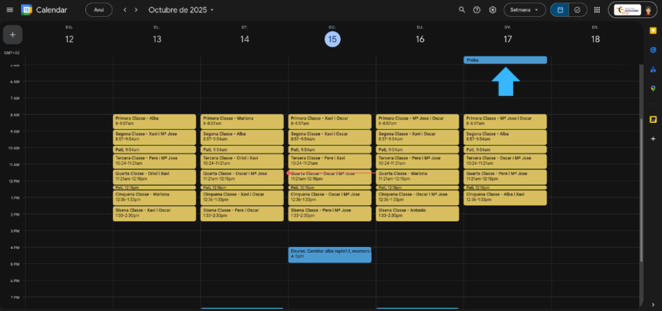Open the help question mark icon
Image resolution: width=662 pixels, height=311 pixels.
[477, 10]
